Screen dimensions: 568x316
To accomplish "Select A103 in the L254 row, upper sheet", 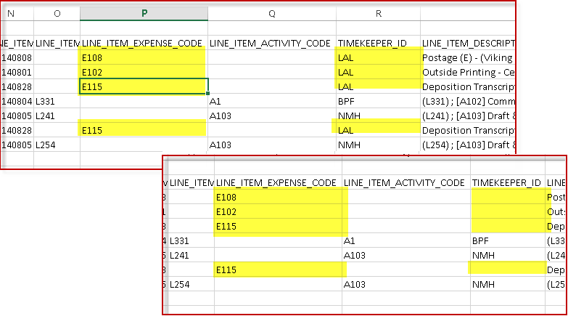I will click(x=272, y=145).
